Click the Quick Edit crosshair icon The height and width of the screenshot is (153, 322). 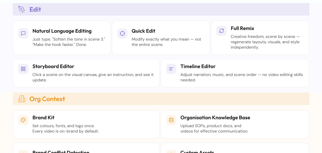coord(122,33)
